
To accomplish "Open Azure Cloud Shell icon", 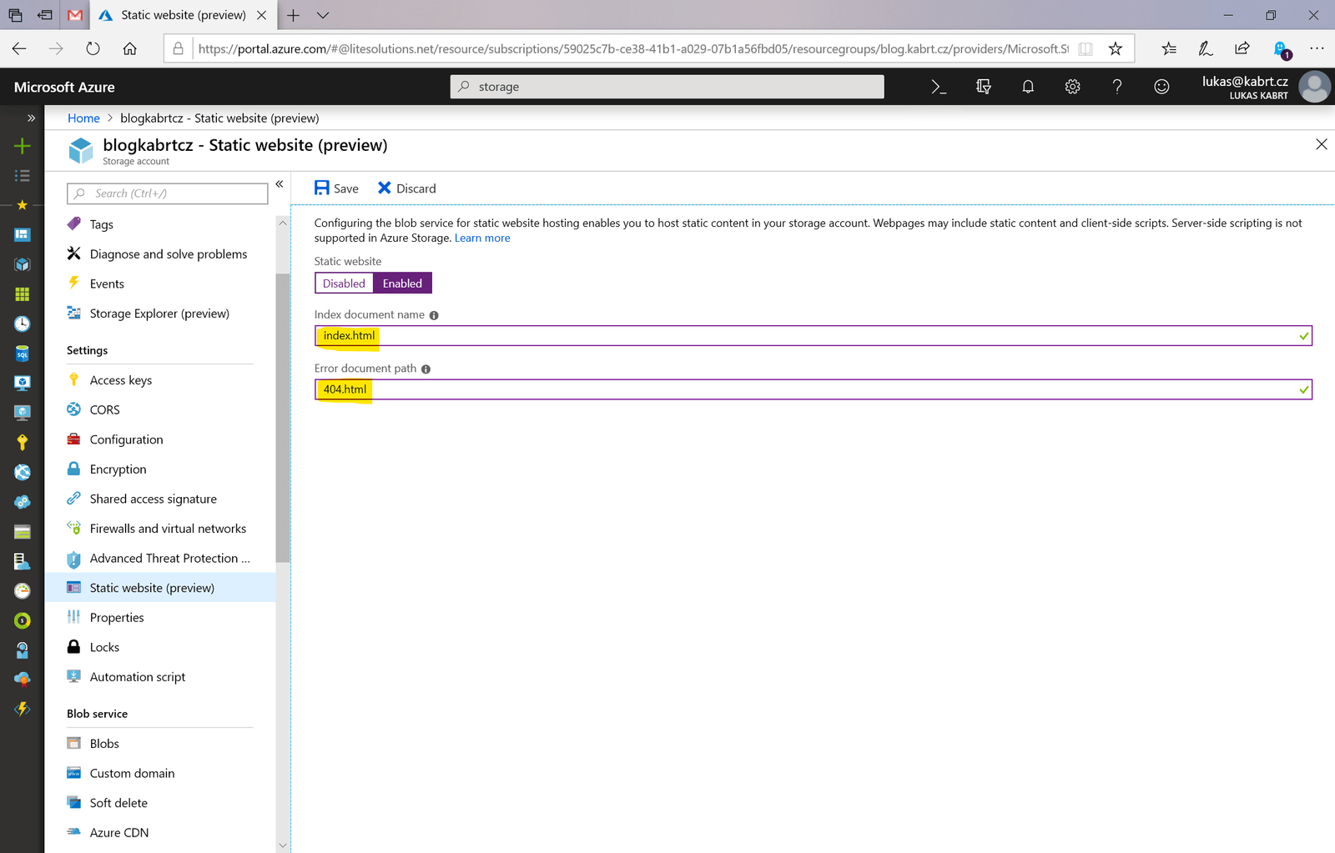I will click(939, 87).
